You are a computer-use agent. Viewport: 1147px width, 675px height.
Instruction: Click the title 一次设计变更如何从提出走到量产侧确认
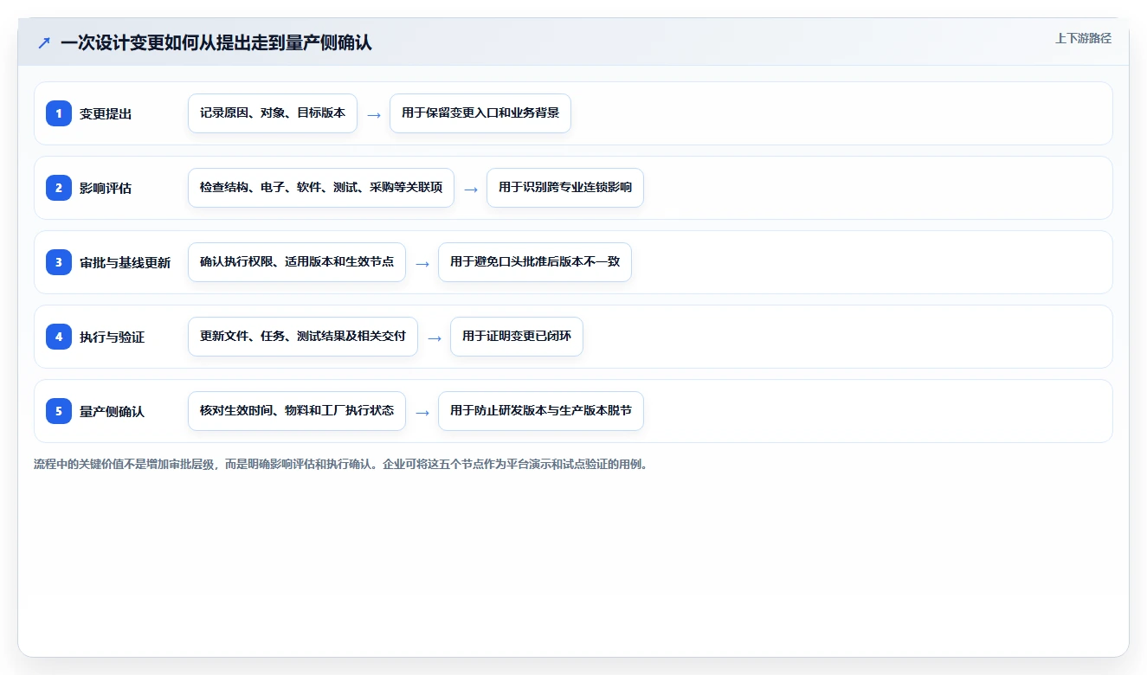[216, 42]
